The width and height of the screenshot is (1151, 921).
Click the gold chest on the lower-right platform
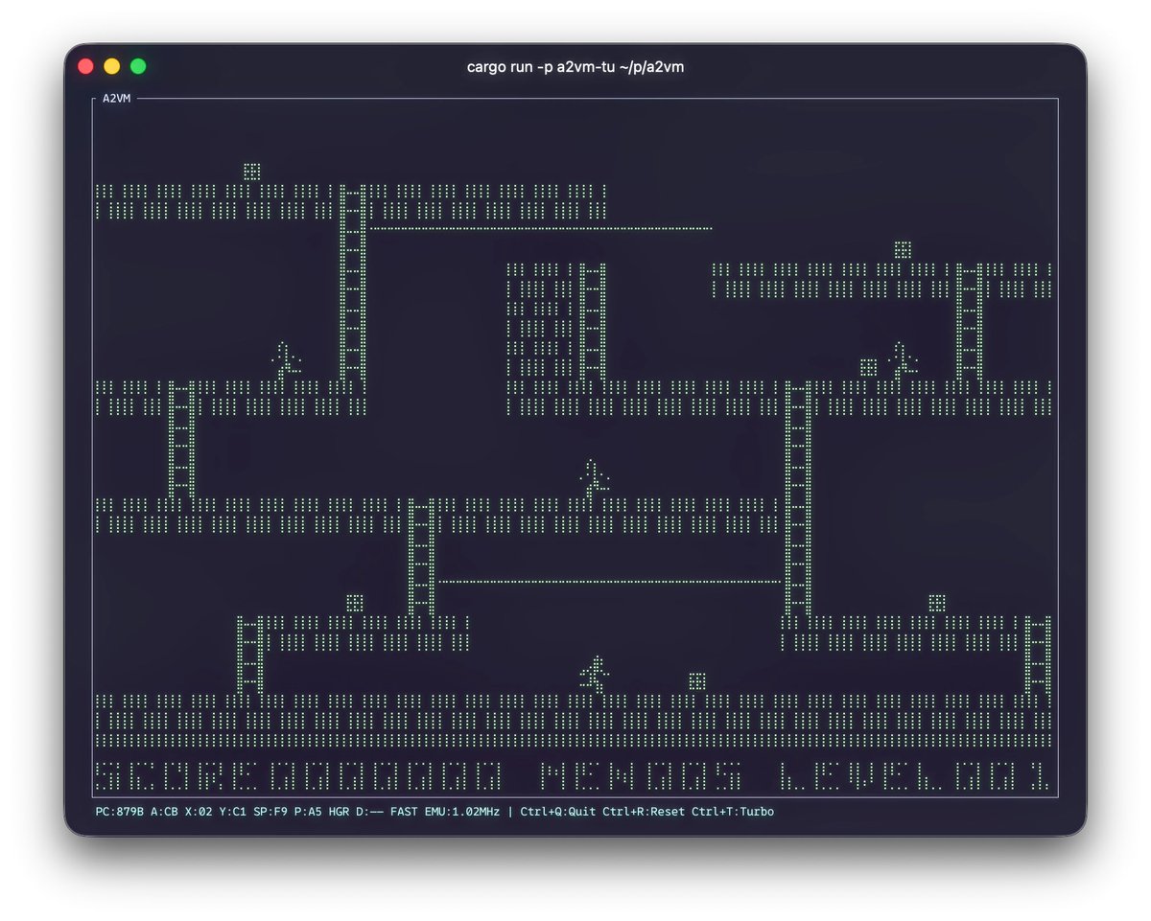click(937, 603)
